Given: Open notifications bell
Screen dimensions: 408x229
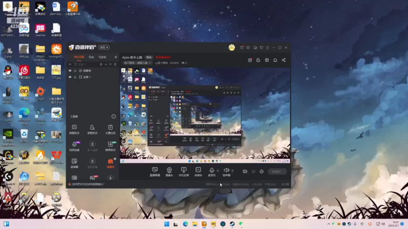Looking at the screenshot, I should [x=275, y=60].
